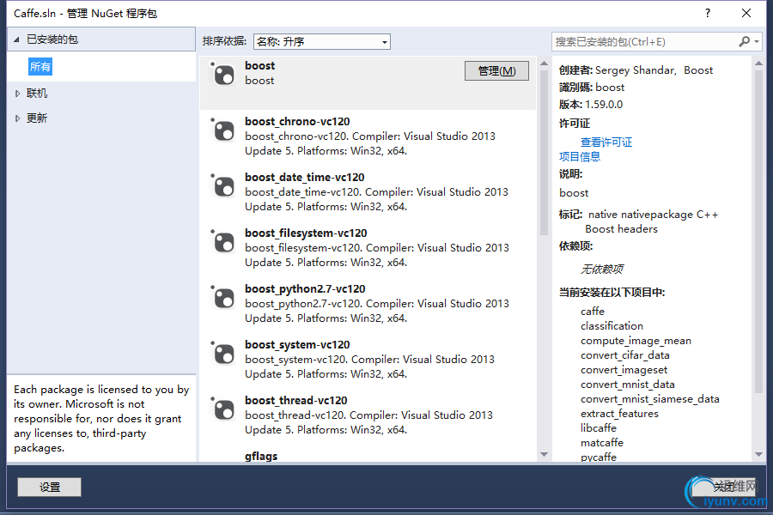Click the boost_chrono-vc120 package icon
This screenshot has height=515, width=773.
point(223,130)
